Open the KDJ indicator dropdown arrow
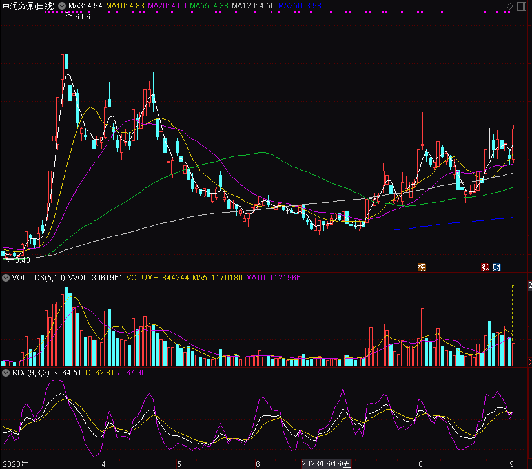 click(6, 373)
